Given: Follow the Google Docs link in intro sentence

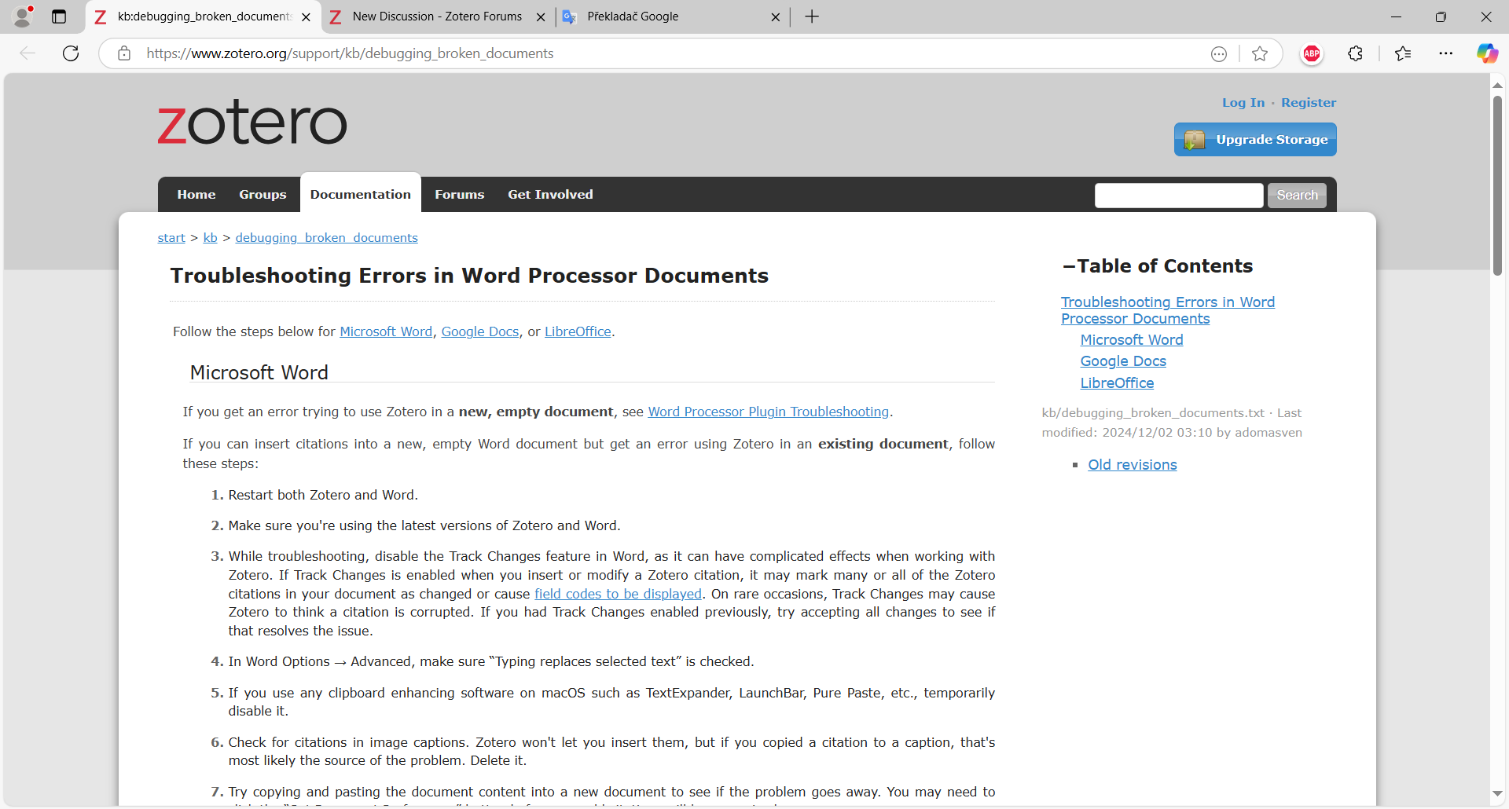Looking at the screenshot, I should point(480,331).
